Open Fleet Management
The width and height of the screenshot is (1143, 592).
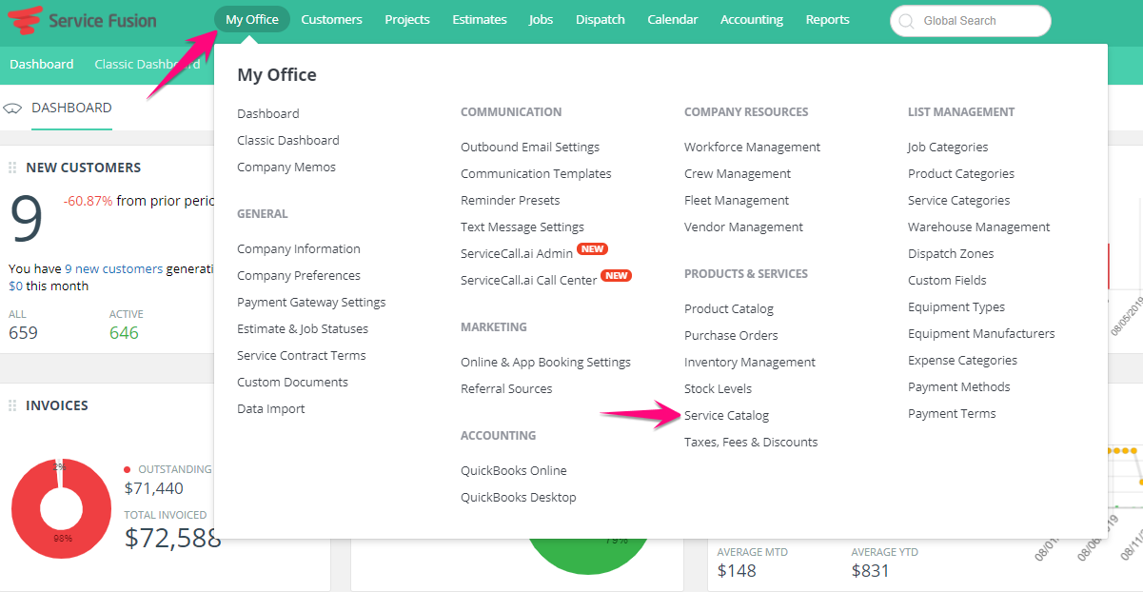(737, 201)
